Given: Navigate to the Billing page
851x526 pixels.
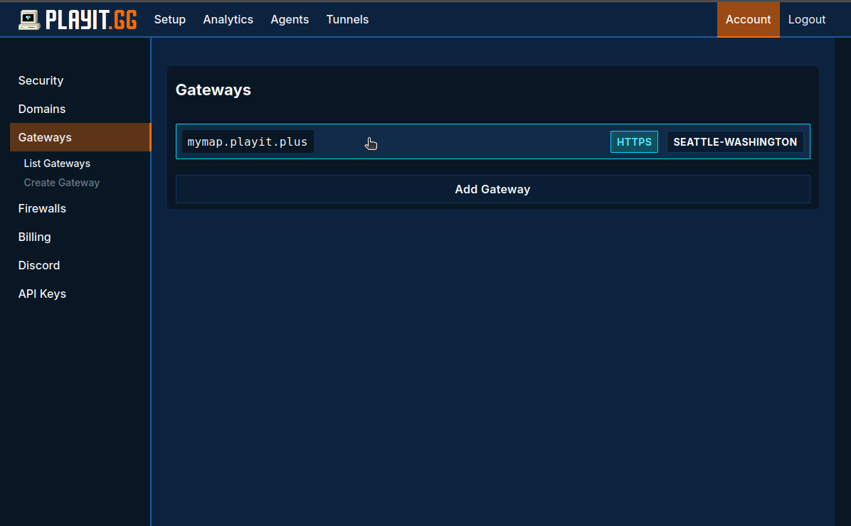Looking at the screenshot, I should point(34,237).
